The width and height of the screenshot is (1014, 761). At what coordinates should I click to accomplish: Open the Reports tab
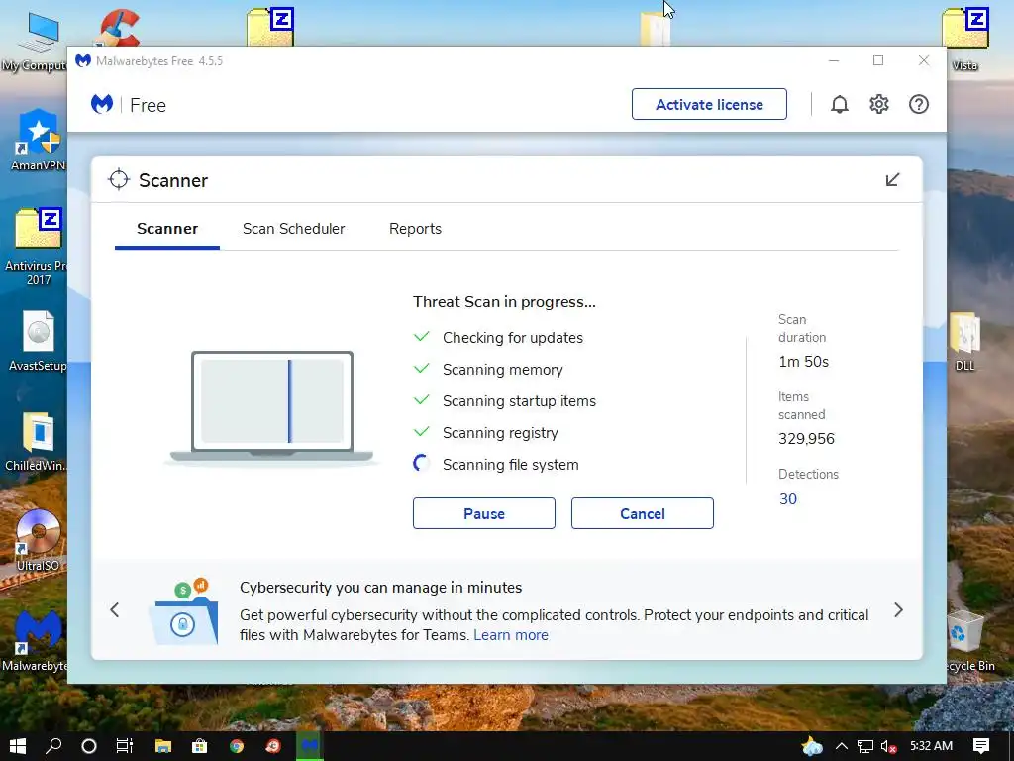point(415,229)
